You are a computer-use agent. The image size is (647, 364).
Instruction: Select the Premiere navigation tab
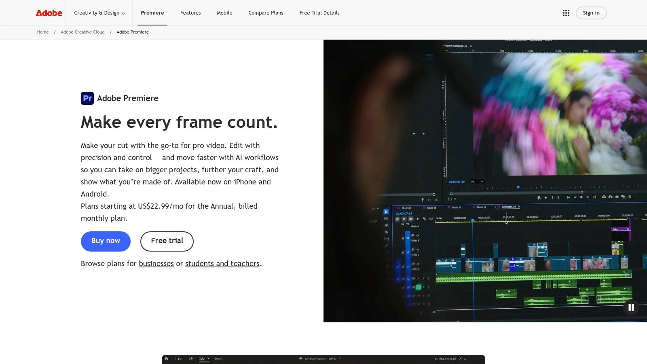click(x=152, y=13)
